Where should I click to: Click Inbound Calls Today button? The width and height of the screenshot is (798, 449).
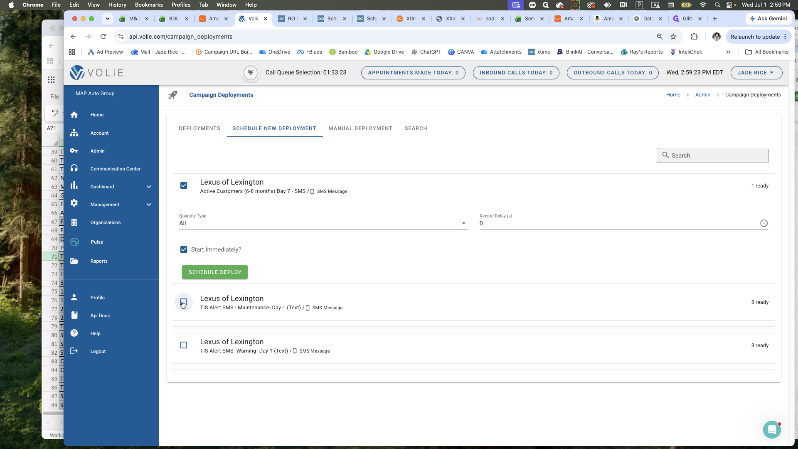(x=516, y=73)
